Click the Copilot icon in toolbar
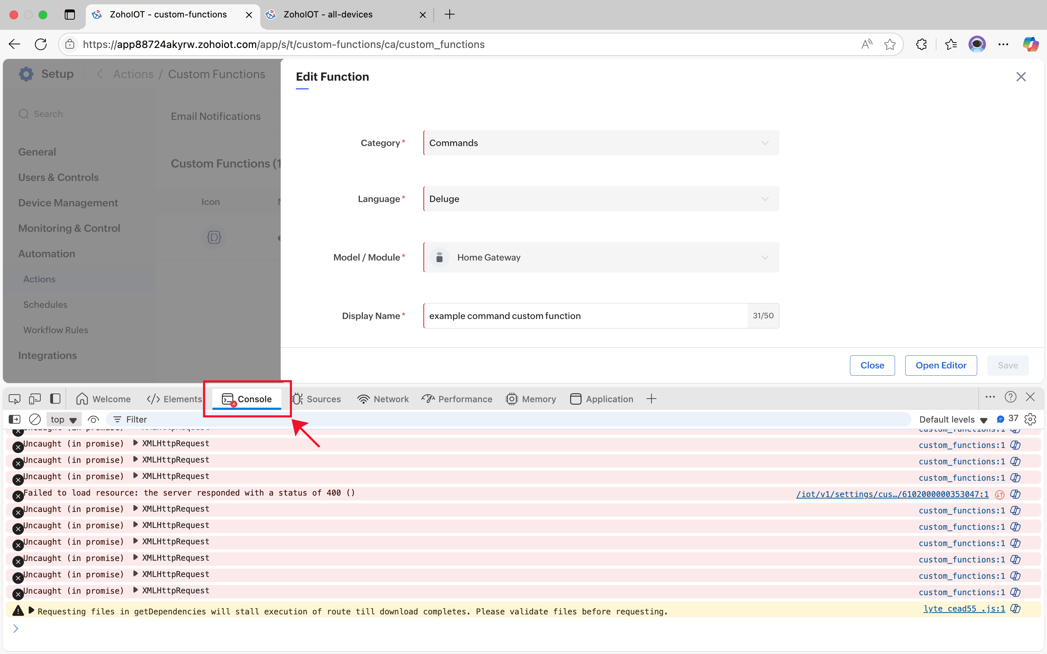Image resolution: width=1047 pixels, height=654 pixels. [1030, 44]
